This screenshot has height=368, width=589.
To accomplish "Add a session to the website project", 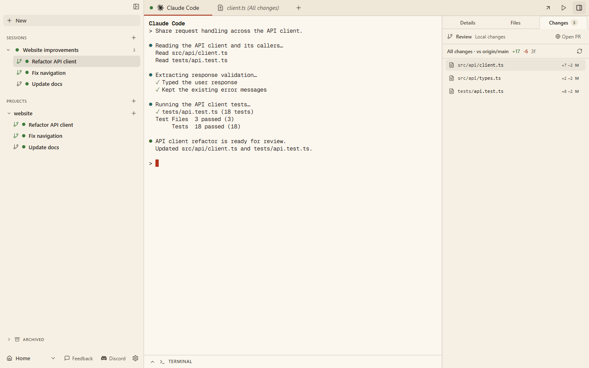I will coord(134,113).
